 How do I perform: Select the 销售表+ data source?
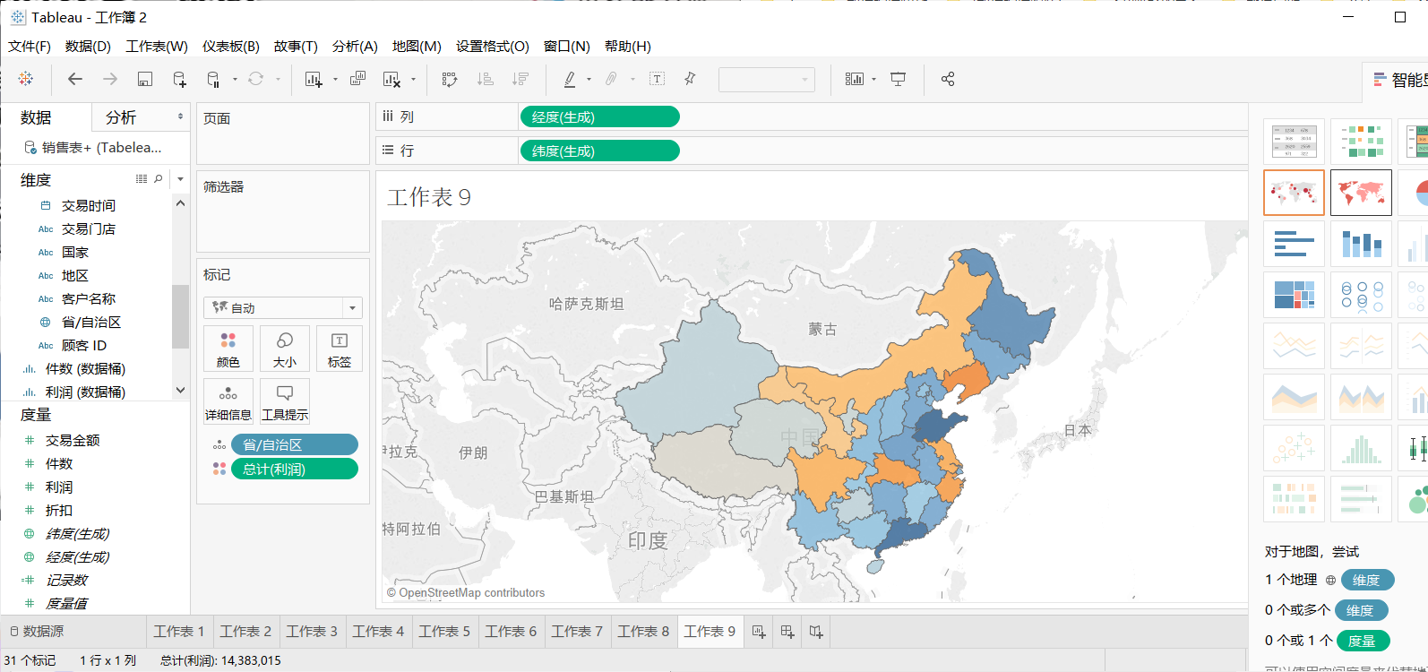click(x=93, y=147)
